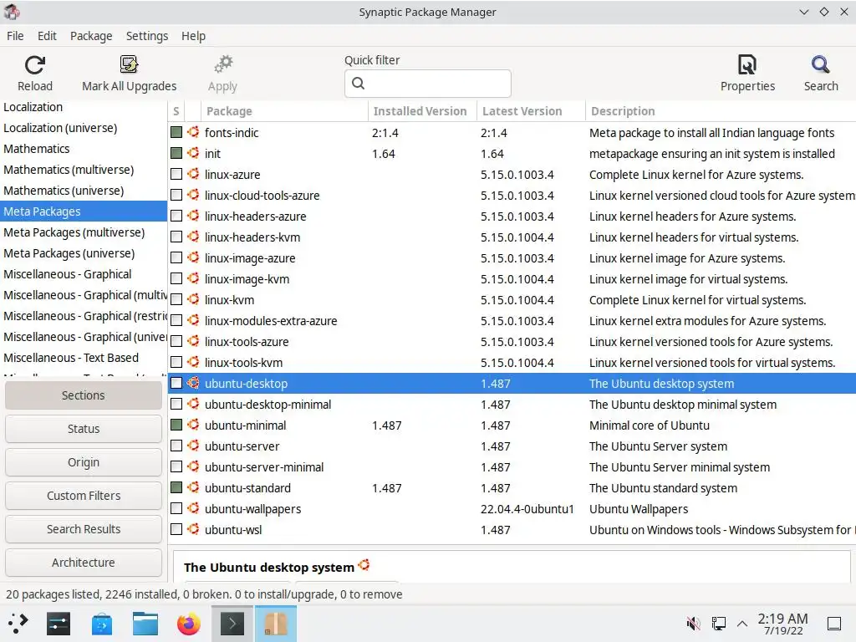Screen dimensions: 856x642
Task: Sort by the Latest Version column header
Action: click(x=531, y=111)
